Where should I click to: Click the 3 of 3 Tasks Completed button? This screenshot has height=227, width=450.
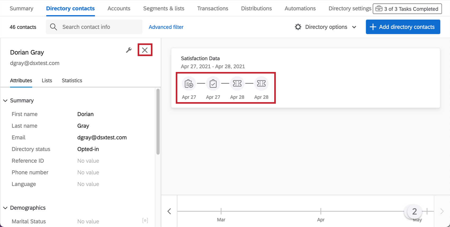pos(407,9)
